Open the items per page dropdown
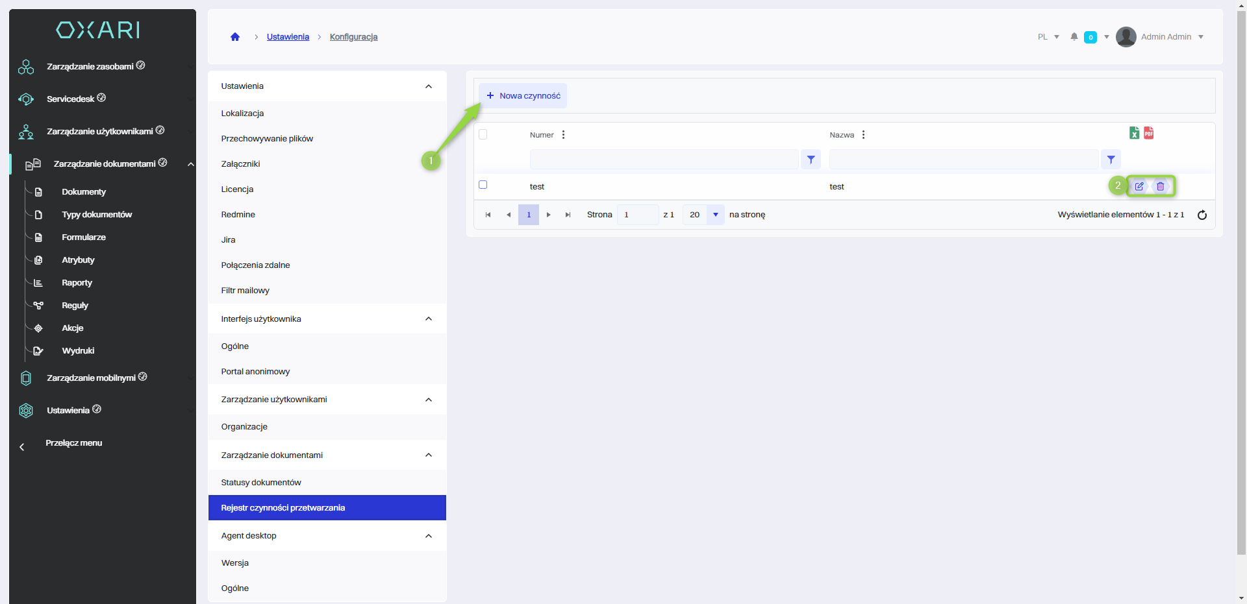The height and width of the screenshot is (604, 1247). 715,215
